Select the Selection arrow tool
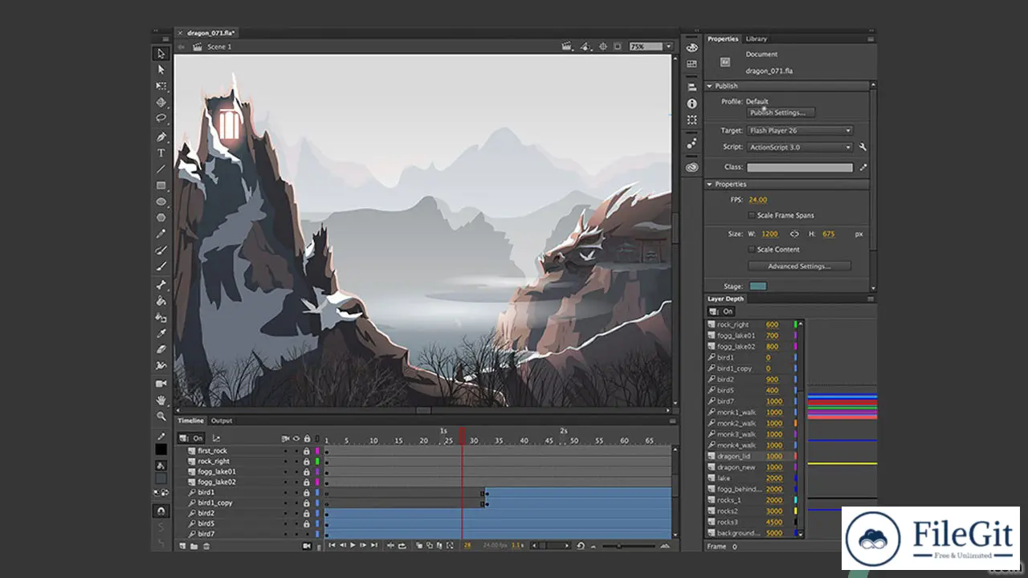1028x578 pixels. (161, 54)
